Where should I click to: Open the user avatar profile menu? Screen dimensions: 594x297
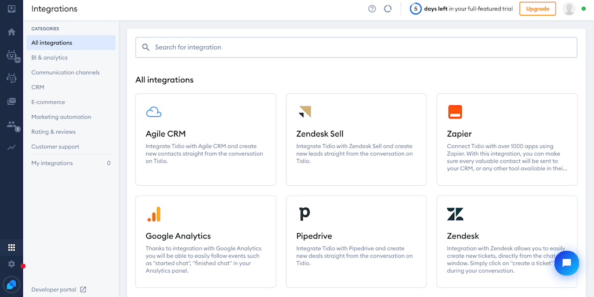coord(569,9)
